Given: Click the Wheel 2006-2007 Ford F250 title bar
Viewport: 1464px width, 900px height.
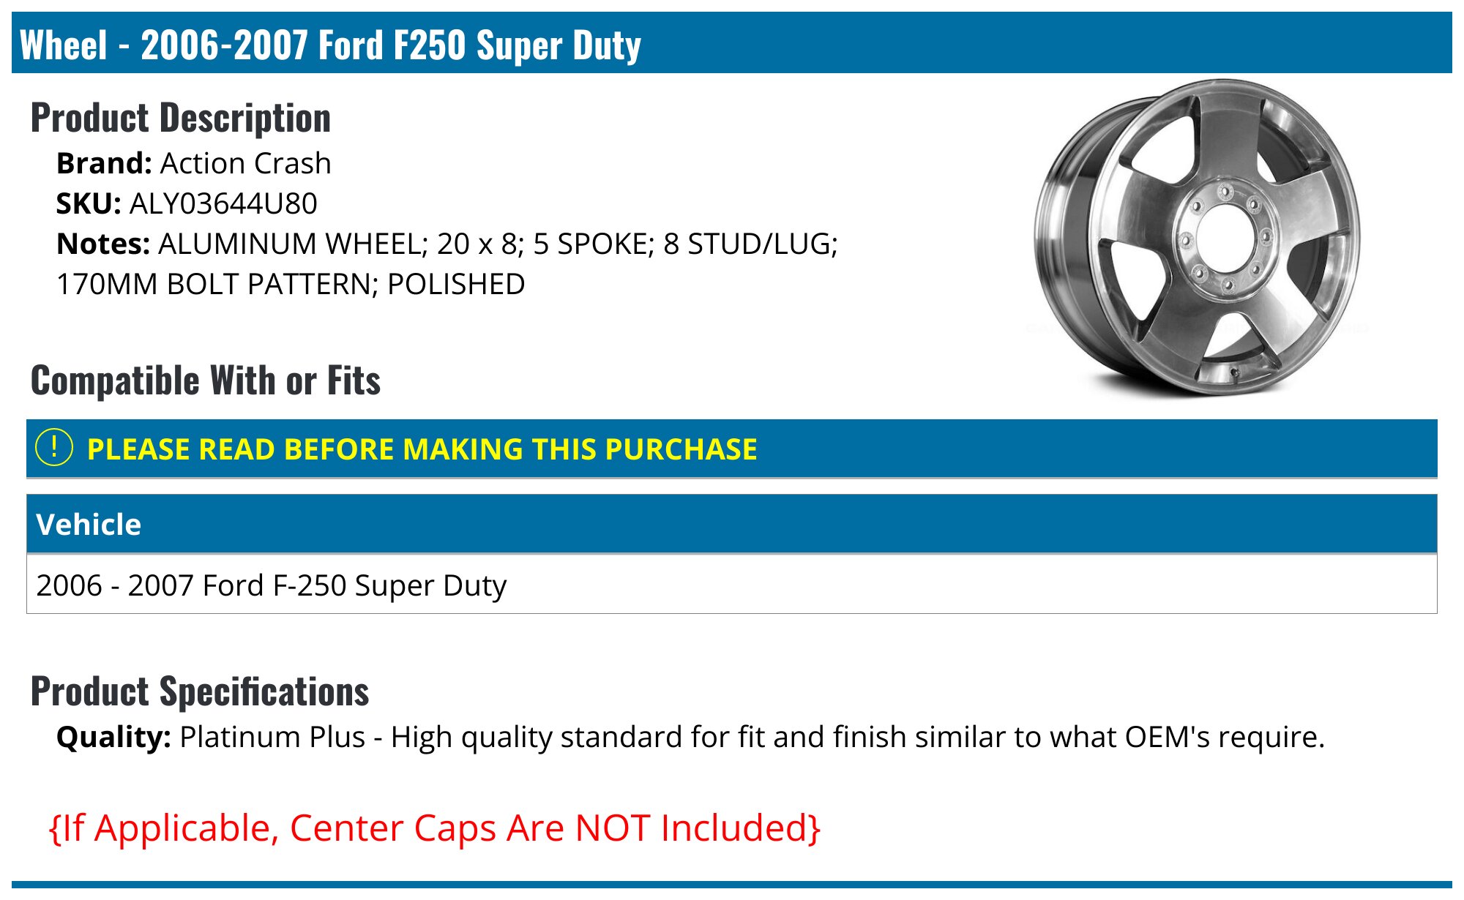Looking at the screenshot, I should 330,45.
